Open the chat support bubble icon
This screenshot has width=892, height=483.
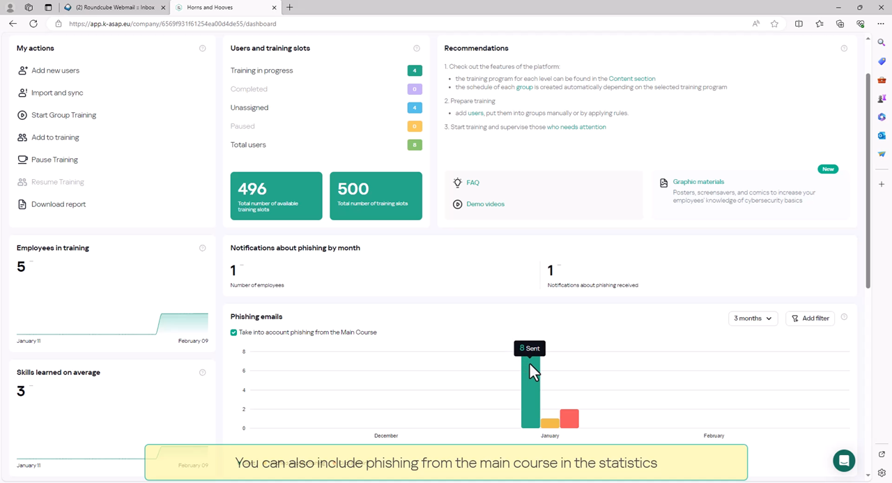[x=844, y=461]
